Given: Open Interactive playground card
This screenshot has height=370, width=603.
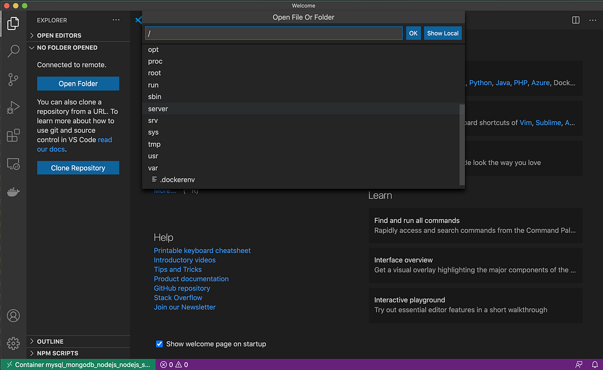Looking at the screenshot, I should 475,305.
